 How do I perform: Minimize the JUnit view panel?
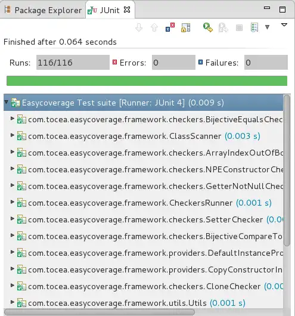(x=267, y=8)
